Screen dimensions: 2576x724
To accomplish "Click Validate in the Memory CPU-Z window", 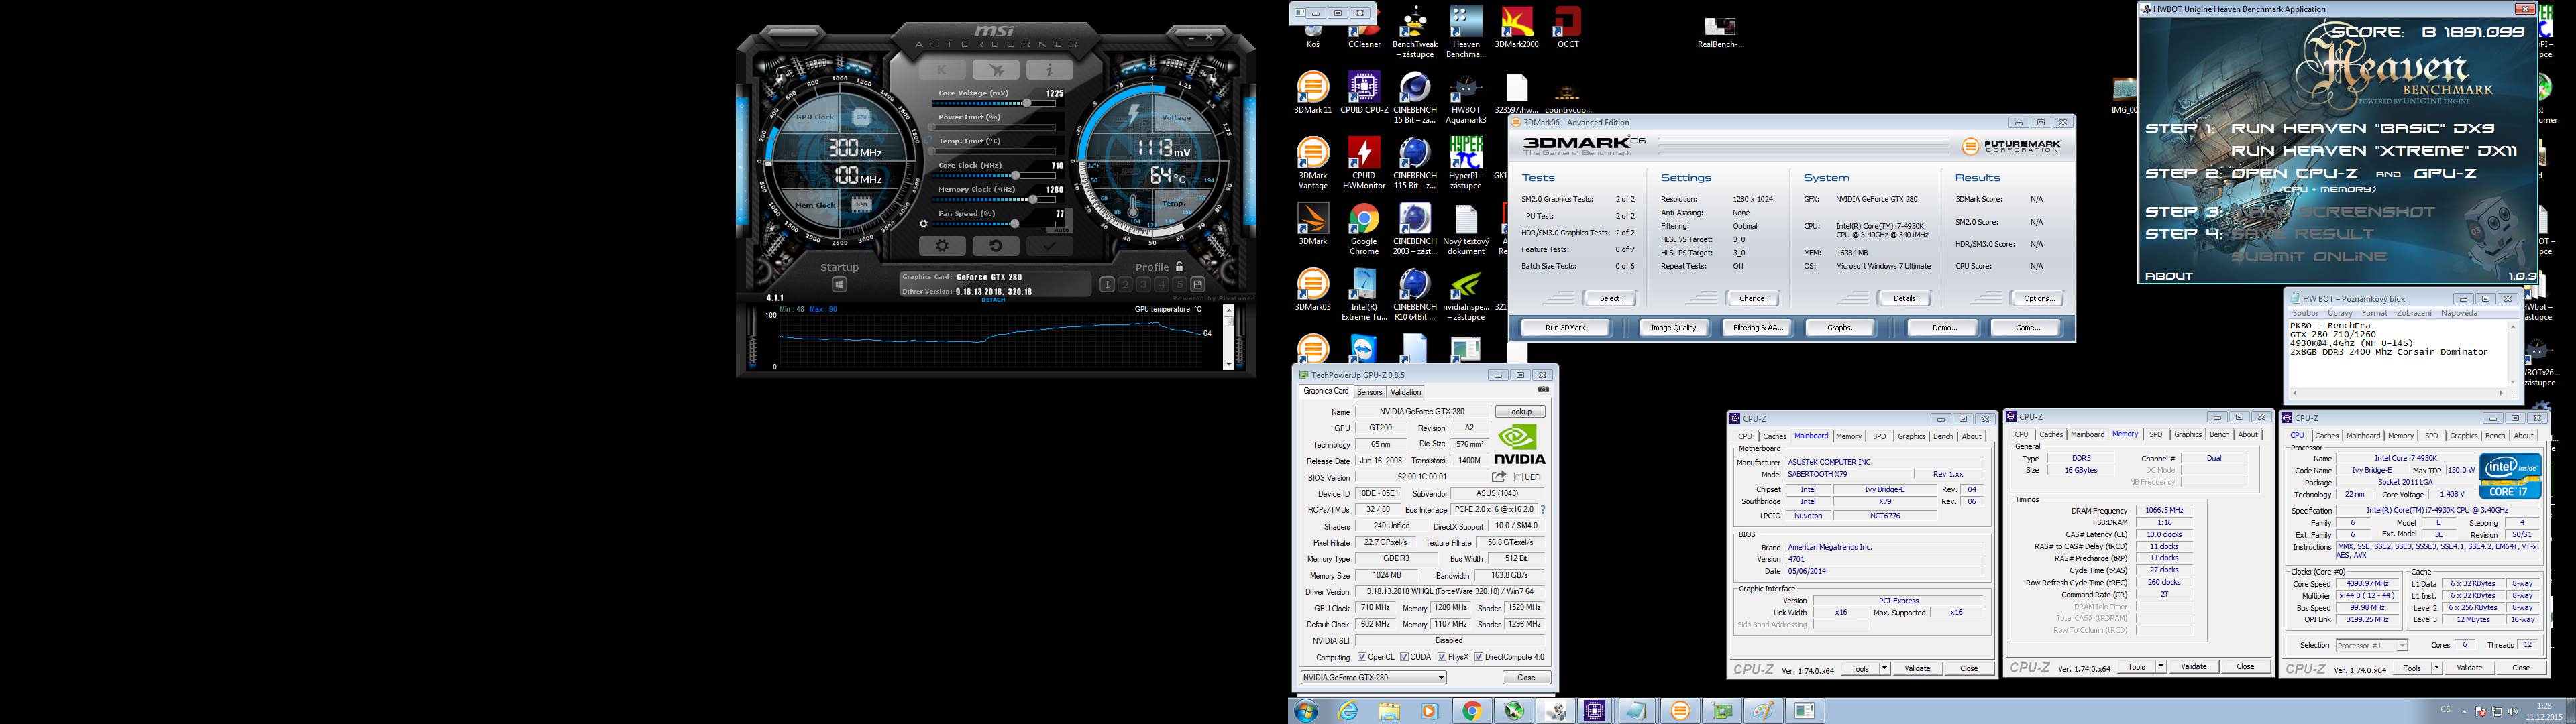I will pyautogui.click(x=2193, y=666).
